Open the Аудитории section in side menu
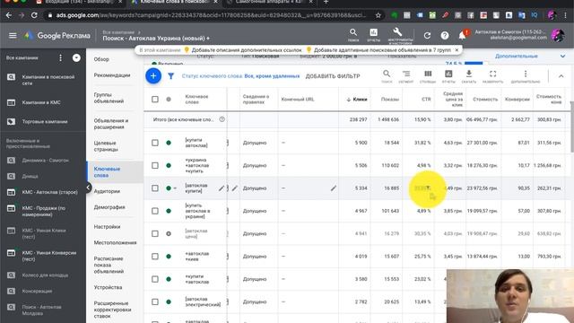 pyautogui.click(x=107, y=191)
